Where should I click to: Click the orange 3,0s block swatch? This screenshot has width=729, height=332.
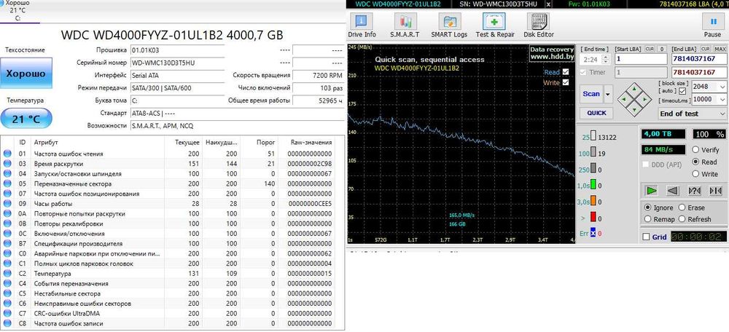point(593,202)
